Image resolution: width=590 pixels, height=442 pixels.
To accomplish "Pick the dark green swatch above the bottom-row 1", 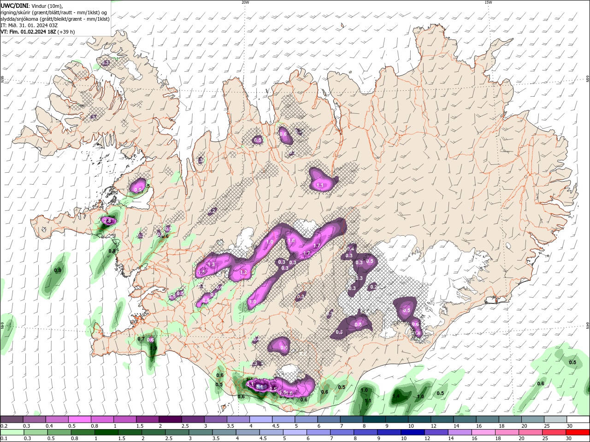I will point(106,432).
